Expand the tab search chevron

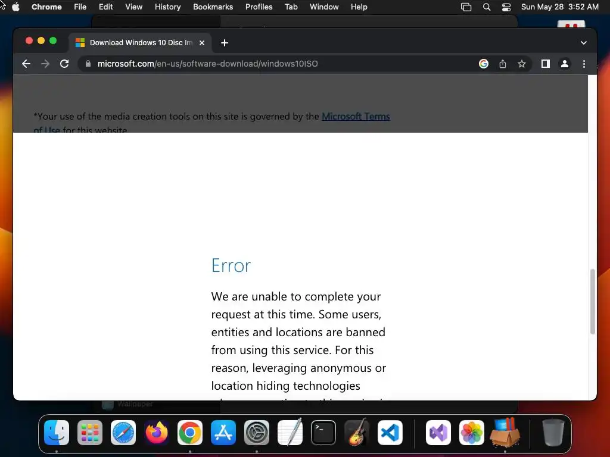tap(584, 43)
